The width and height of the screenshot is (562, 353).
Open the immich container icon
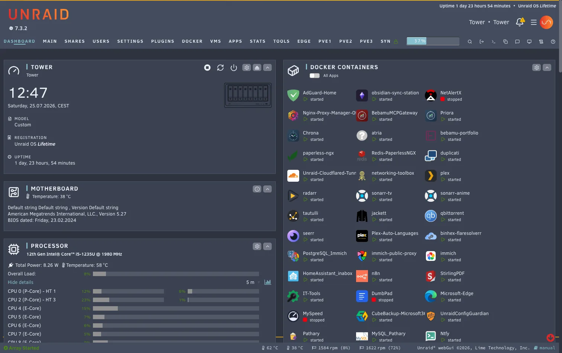pyautogui.click(x=431, y=256)
